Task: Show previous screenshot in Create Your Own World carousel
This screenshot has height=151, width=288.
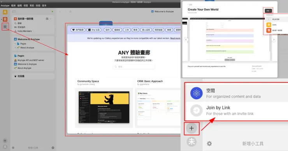Action: click(186, 39)
